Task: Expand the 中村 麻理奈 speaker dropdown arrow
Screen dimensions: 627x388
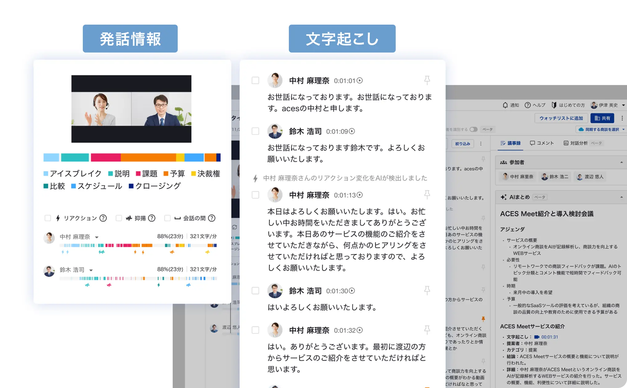Action: point(97,237)
